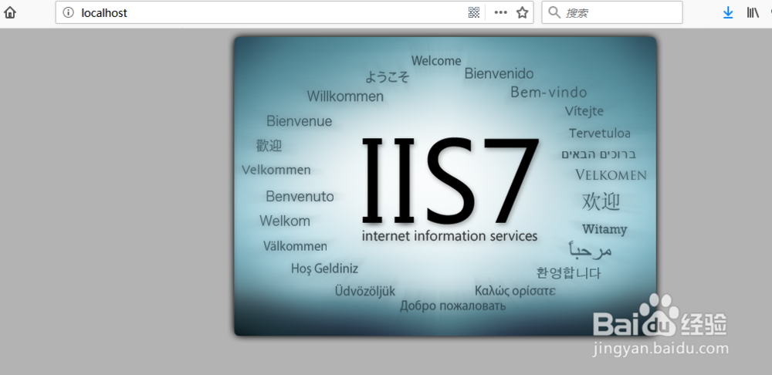Screen dimensions: 772x375
Task: Click the traditional Chinese '歡迎' text
Action: (269, 146)
